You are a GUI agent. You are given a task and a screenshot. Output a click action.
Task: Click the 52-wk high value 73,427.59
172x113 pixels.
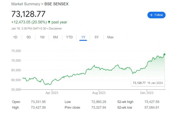point(152,102)
